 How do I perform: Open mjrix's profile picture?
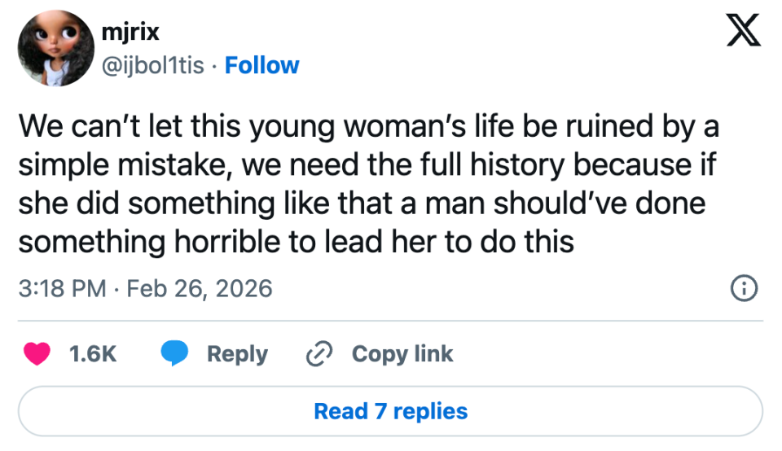coord(56,49)
